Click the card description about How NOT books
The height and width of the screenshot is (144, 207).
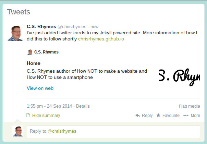click(x=87, y=74)
